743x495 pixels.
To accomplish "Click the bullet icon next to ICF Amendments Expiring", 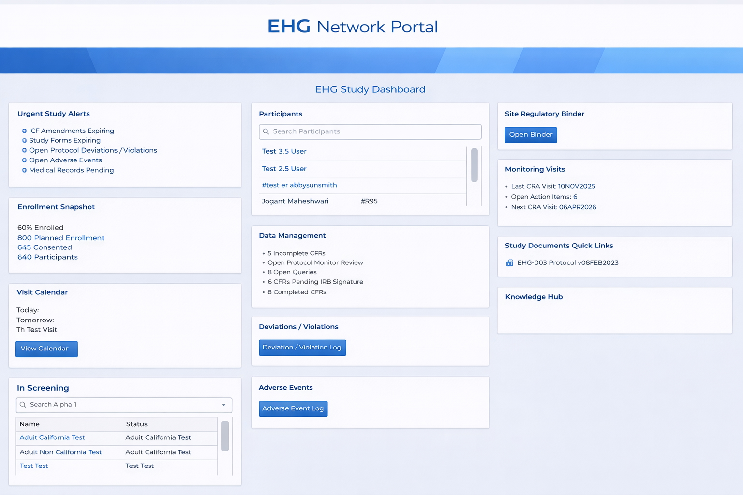I will pyautogui.click(x=24, y=131).
